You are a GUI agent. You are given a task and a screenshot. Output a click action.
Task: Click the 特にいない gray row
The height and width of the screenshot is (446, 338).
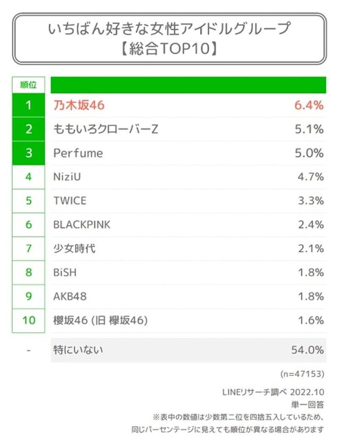tap(188, 350)
